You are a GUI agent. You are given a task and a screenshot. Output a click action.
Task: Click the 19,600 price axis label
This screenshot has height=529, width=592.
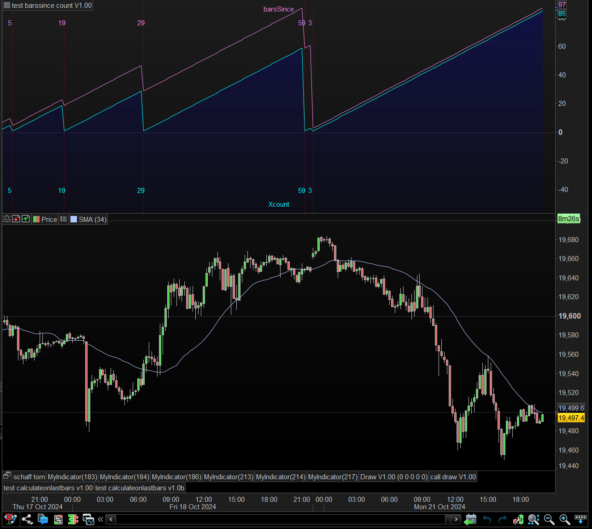tap(570, 316)
